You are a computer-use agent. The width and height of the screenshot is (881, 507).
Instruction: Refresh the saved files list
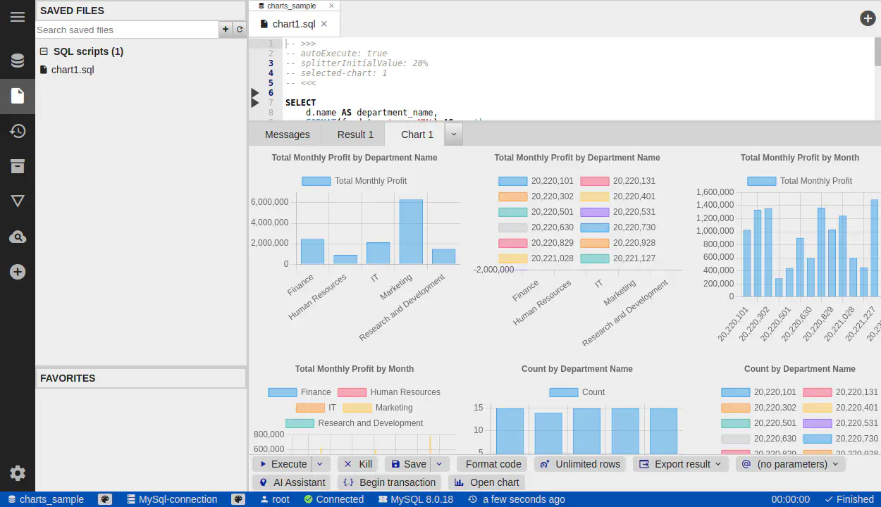coord(240,30)
